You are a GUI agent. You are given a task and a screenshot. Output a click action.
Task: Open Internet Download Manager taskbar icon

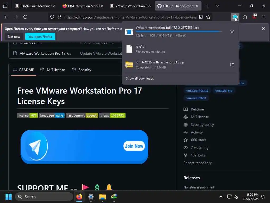[114, 197]
